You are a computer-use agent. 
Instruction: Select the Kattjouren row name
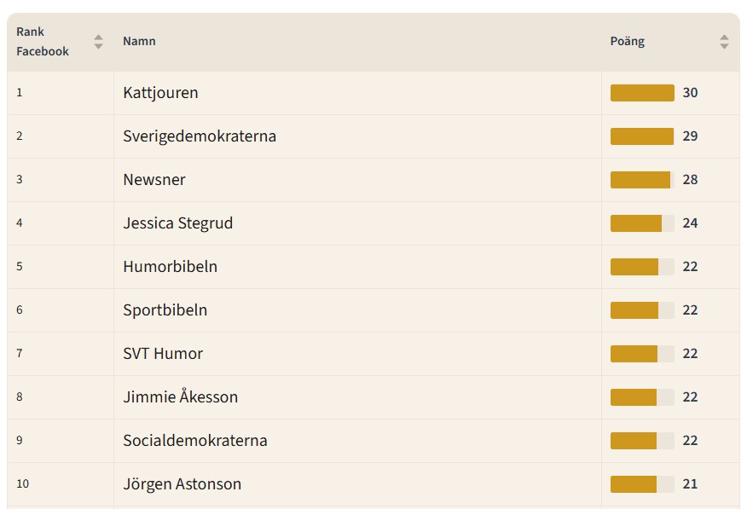tap(160, 93)
